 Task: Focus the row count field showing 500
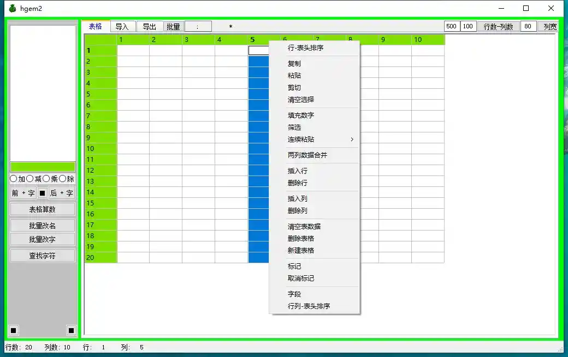pyautogui.click(x=452, y=26)
